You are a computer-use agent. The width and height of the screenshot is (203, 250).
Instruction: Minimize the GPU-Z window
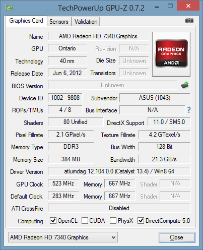click(157, 7)
